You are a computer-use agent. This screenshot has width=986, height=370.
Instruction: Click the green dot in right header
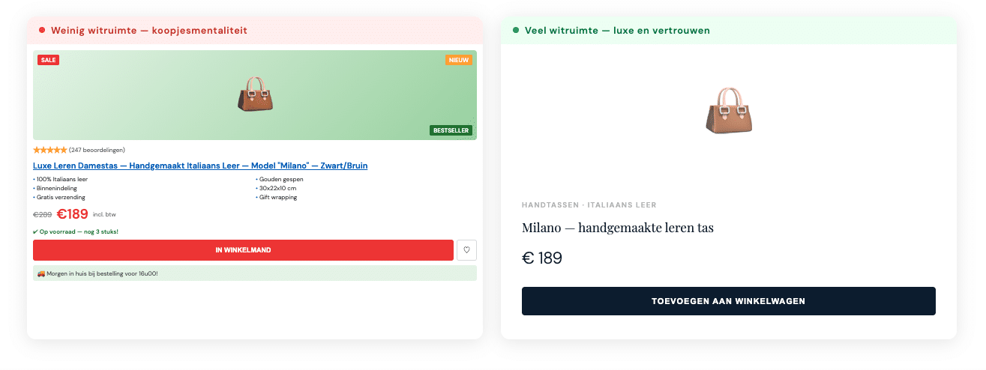coord(516,31)
